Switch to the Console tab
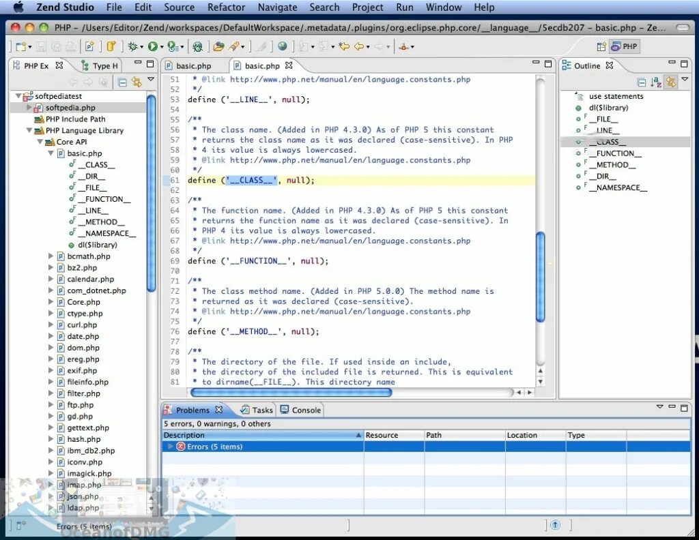This screenshot has width=699, height=540. 300,410
